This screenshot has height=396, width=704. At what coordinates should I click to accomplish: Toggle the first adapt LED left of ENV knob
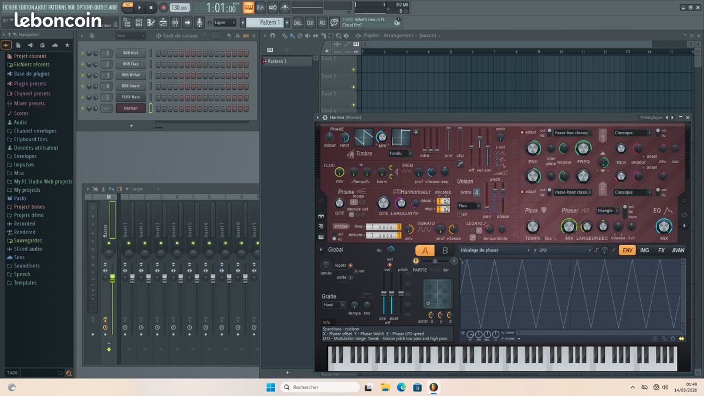[x=523, y=133]
